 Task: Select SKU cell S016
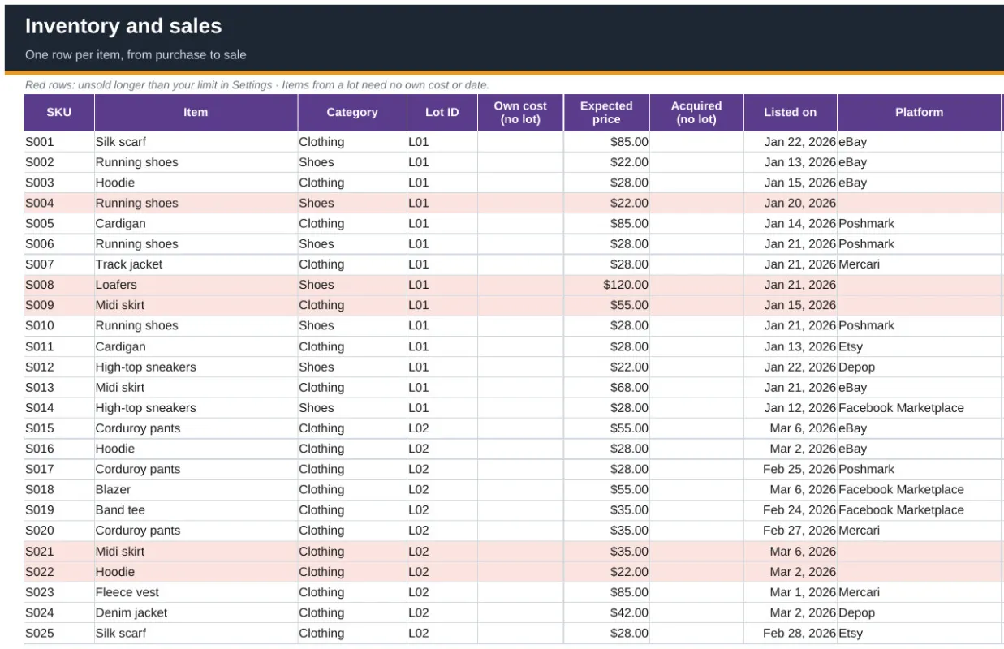(x=59, y=449)
